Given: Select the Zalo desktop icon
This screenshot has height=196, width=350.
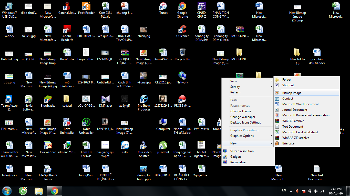Looking at the screenshot, I should click(125, 148).
